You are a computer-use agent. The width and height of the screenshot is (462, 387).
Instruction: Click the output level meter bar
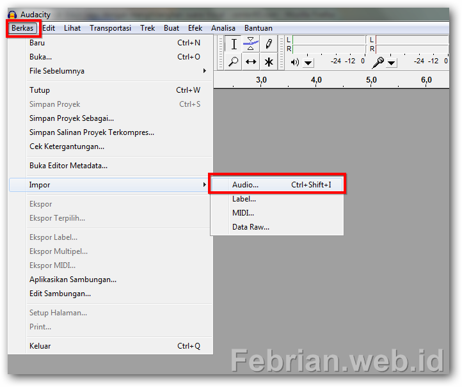[329, 45]
